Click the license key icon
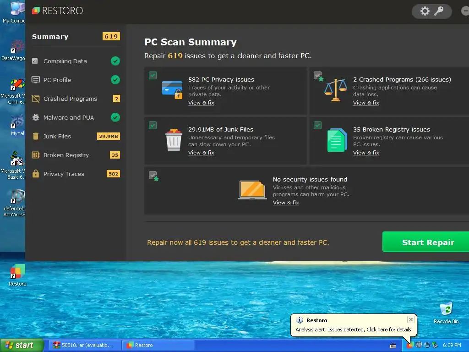 (x=438, y=11)
